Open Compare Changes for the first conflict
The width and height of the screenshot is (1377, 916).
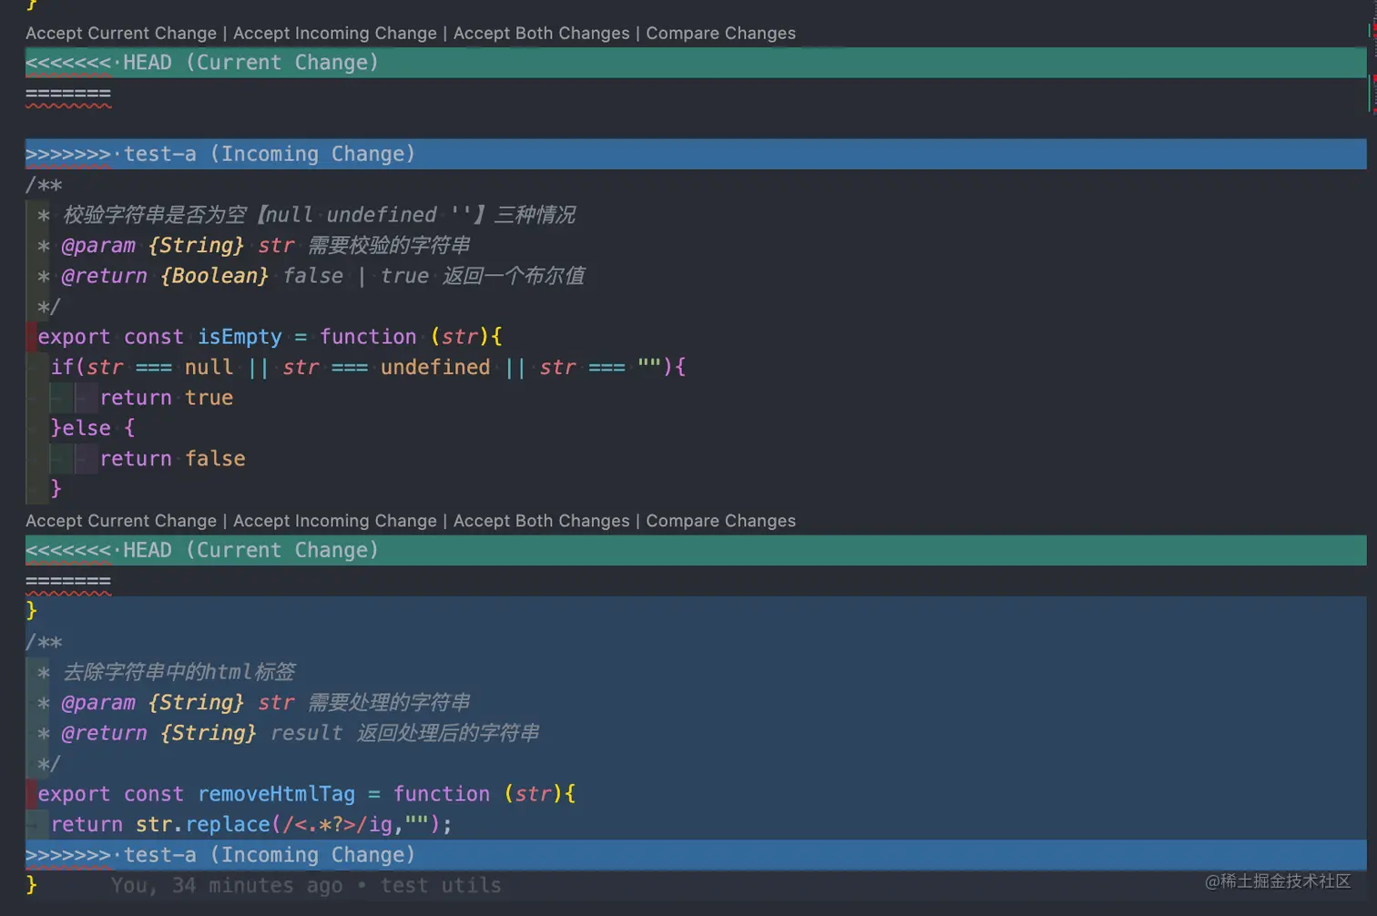click(x=720, y=33)
